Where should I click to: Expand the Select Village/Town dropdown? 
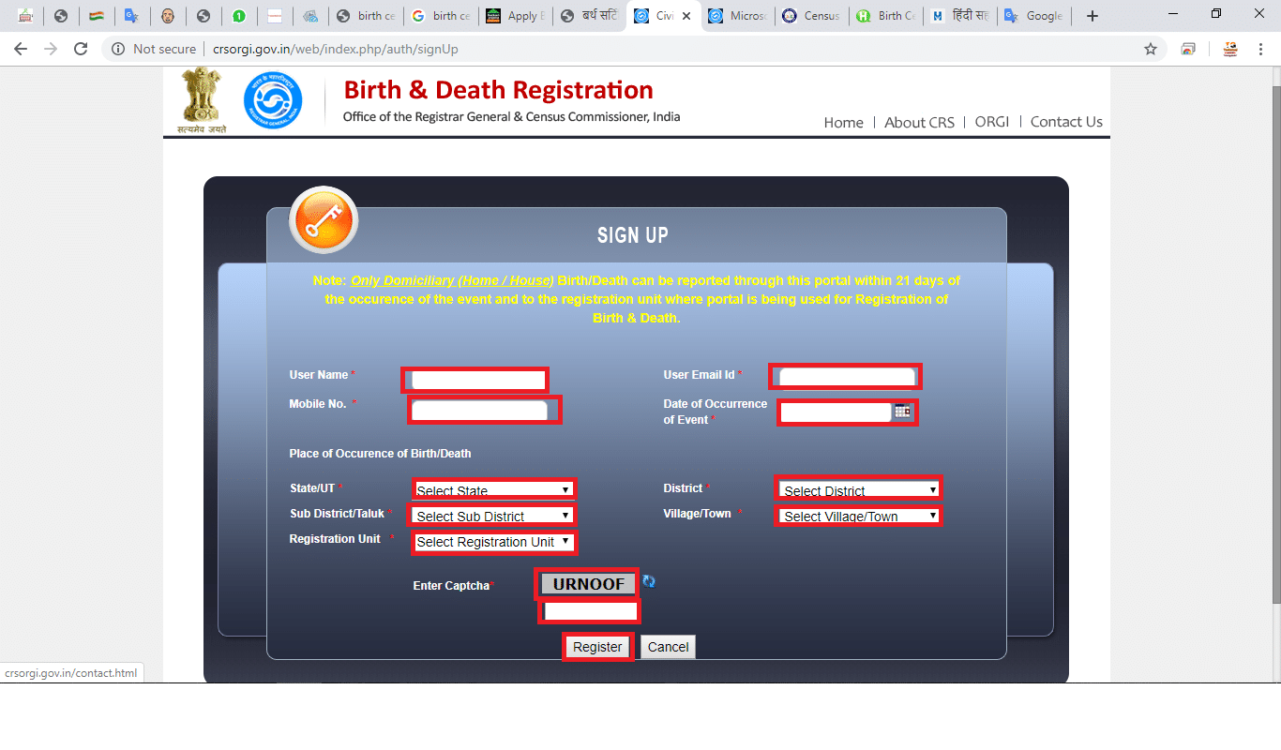(859, 516)
